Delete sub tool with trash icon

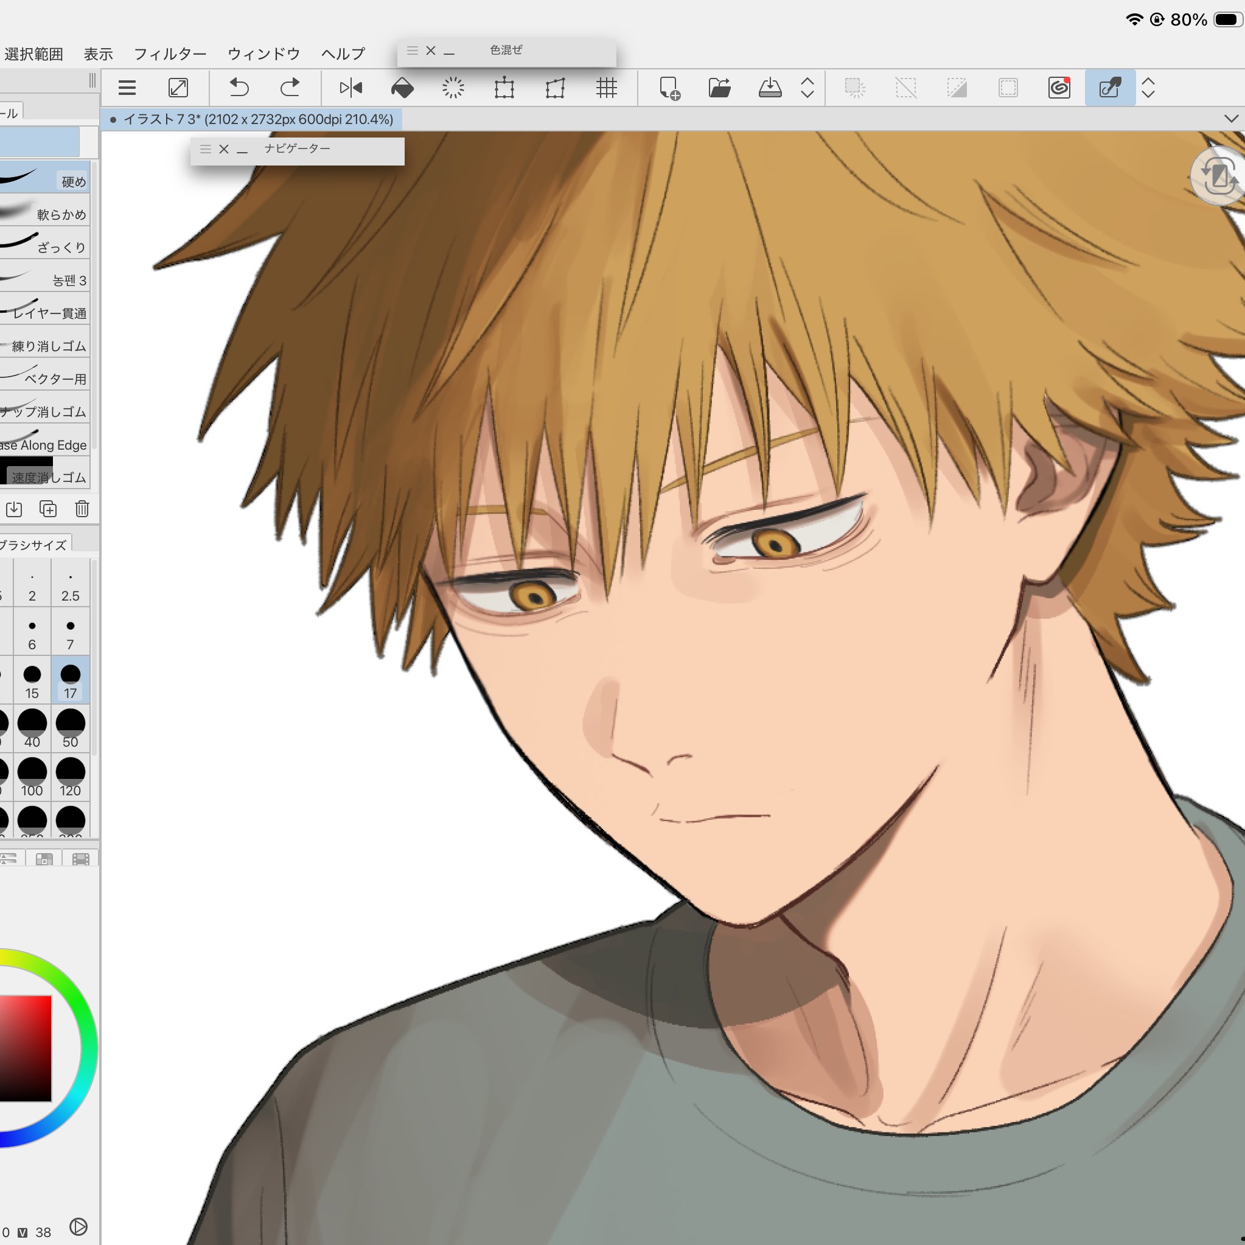pos(82,509)
